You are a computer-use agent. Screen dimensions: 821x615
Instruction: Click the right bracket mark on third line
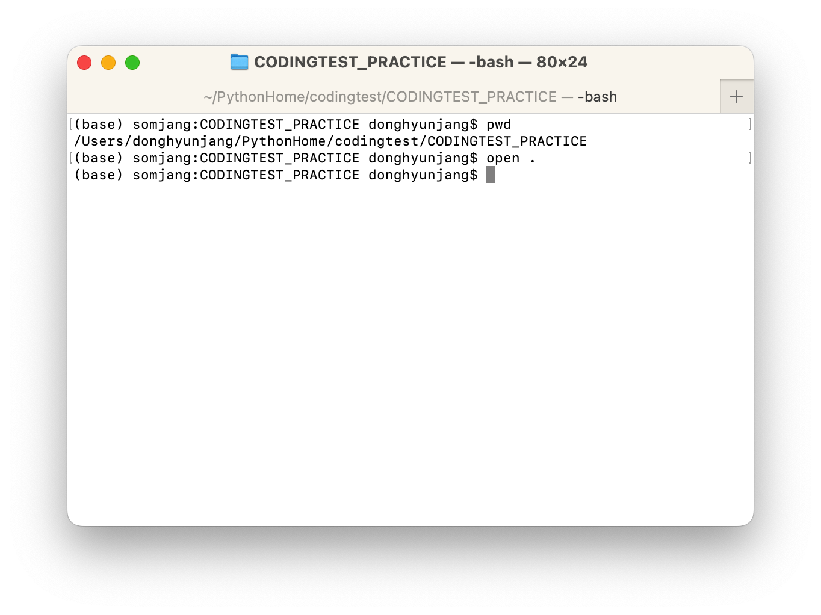tap(749, 158)
